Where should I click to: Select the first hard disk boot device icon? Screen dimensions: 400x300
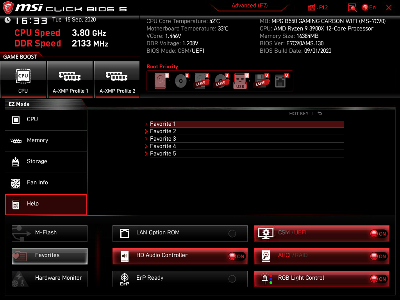161,81
